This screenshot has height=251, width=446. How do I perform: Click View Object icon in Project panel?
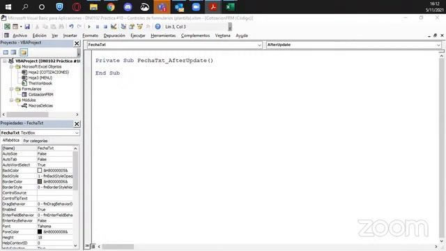click(x=14, y=52)
